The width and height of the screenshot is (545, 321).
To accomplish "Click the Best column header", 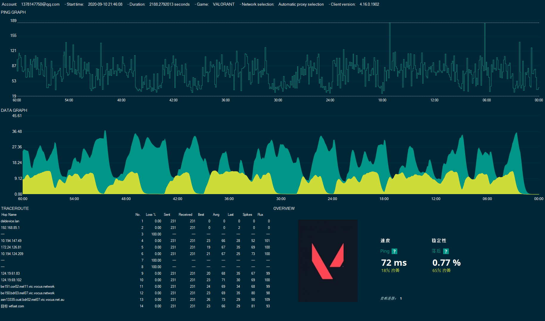I will tap(201, 215).
